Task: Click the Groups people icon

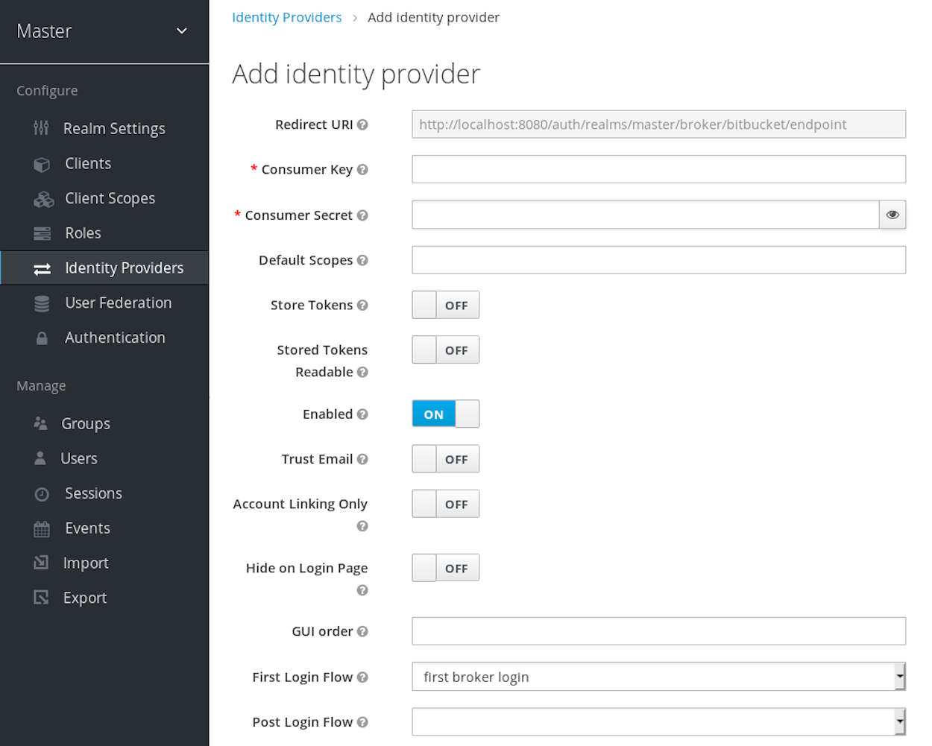Action: (40, 423)
